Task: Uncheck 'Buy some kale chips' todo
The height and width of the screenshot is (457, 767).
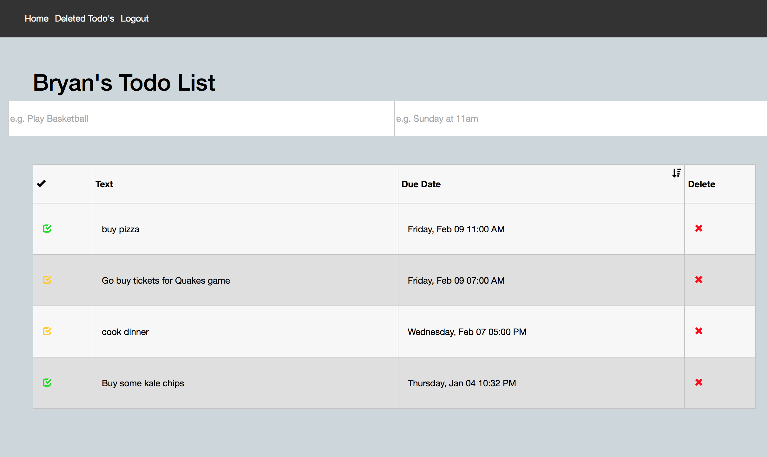Action: click(47, 383)
